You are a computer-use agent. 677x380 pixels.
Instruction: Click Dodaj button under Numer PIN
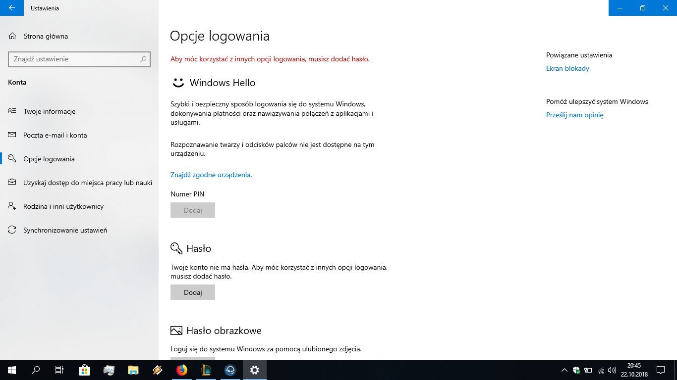(193, 210)
